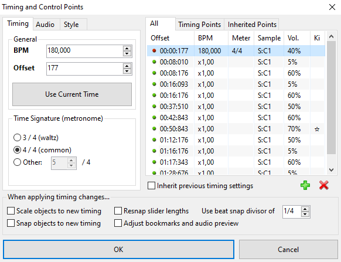341x262 pixels.
Task: Select the 00:42:843 row
Action: (x=236, y=117)
